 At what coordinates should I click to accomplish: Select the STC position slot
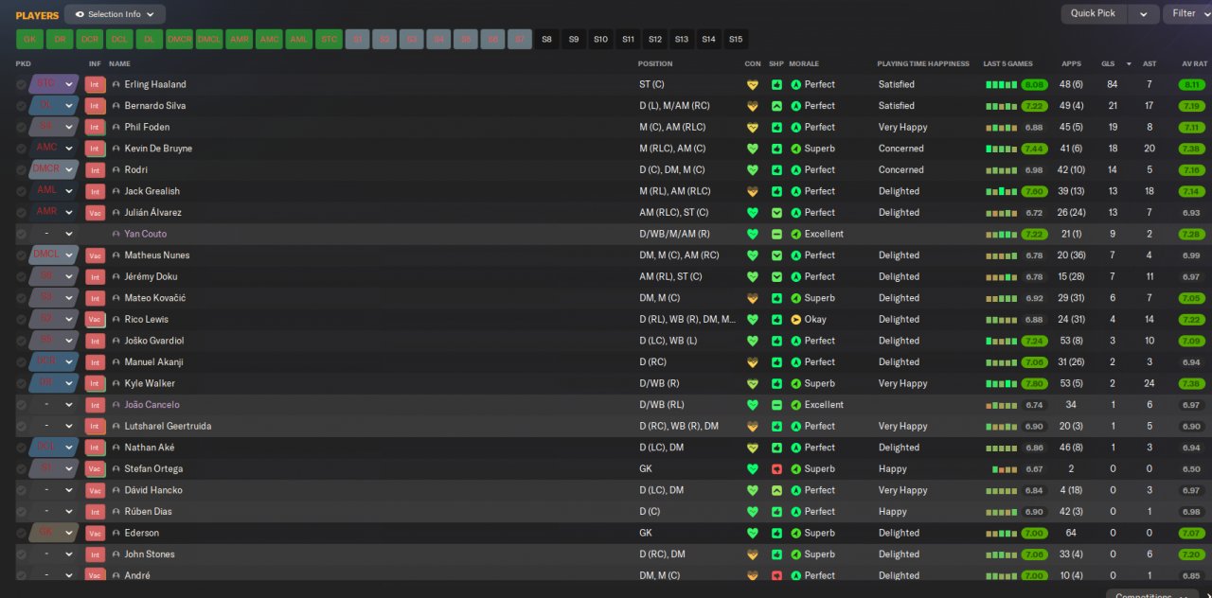tap(329, 39)
